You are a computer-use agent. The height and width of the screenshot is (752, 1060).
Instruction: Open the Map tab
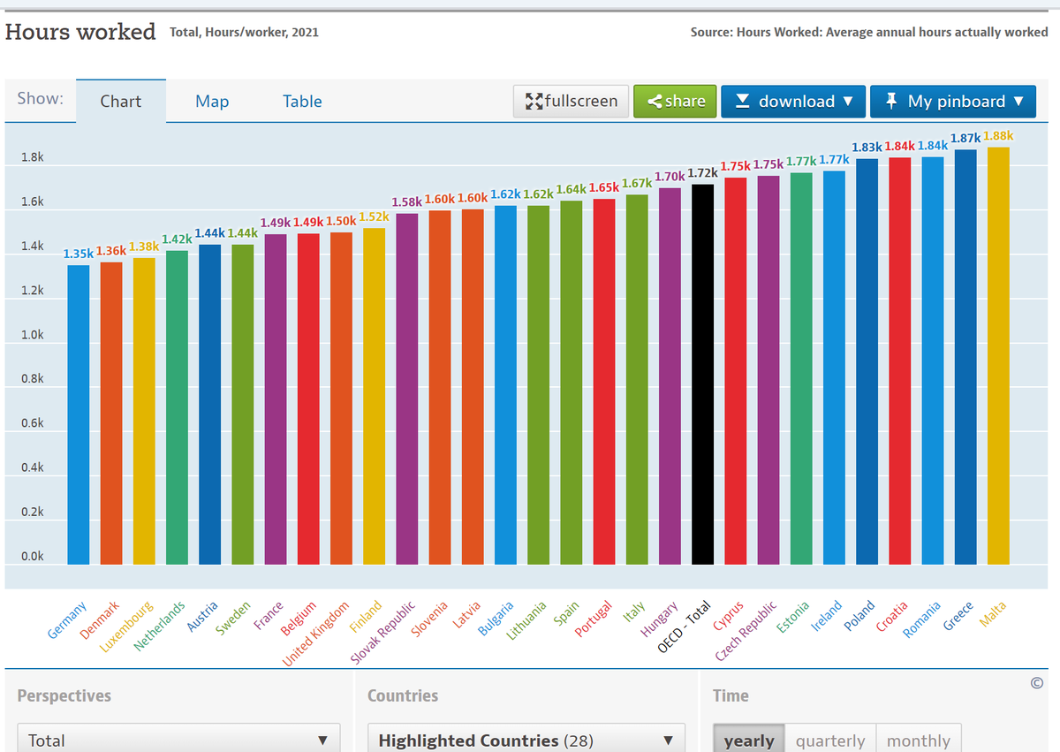coord(212,101)
